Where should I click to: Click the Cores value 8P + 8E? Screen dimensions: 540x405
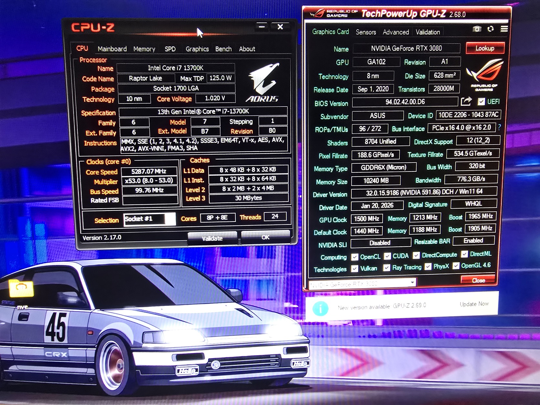217,217
